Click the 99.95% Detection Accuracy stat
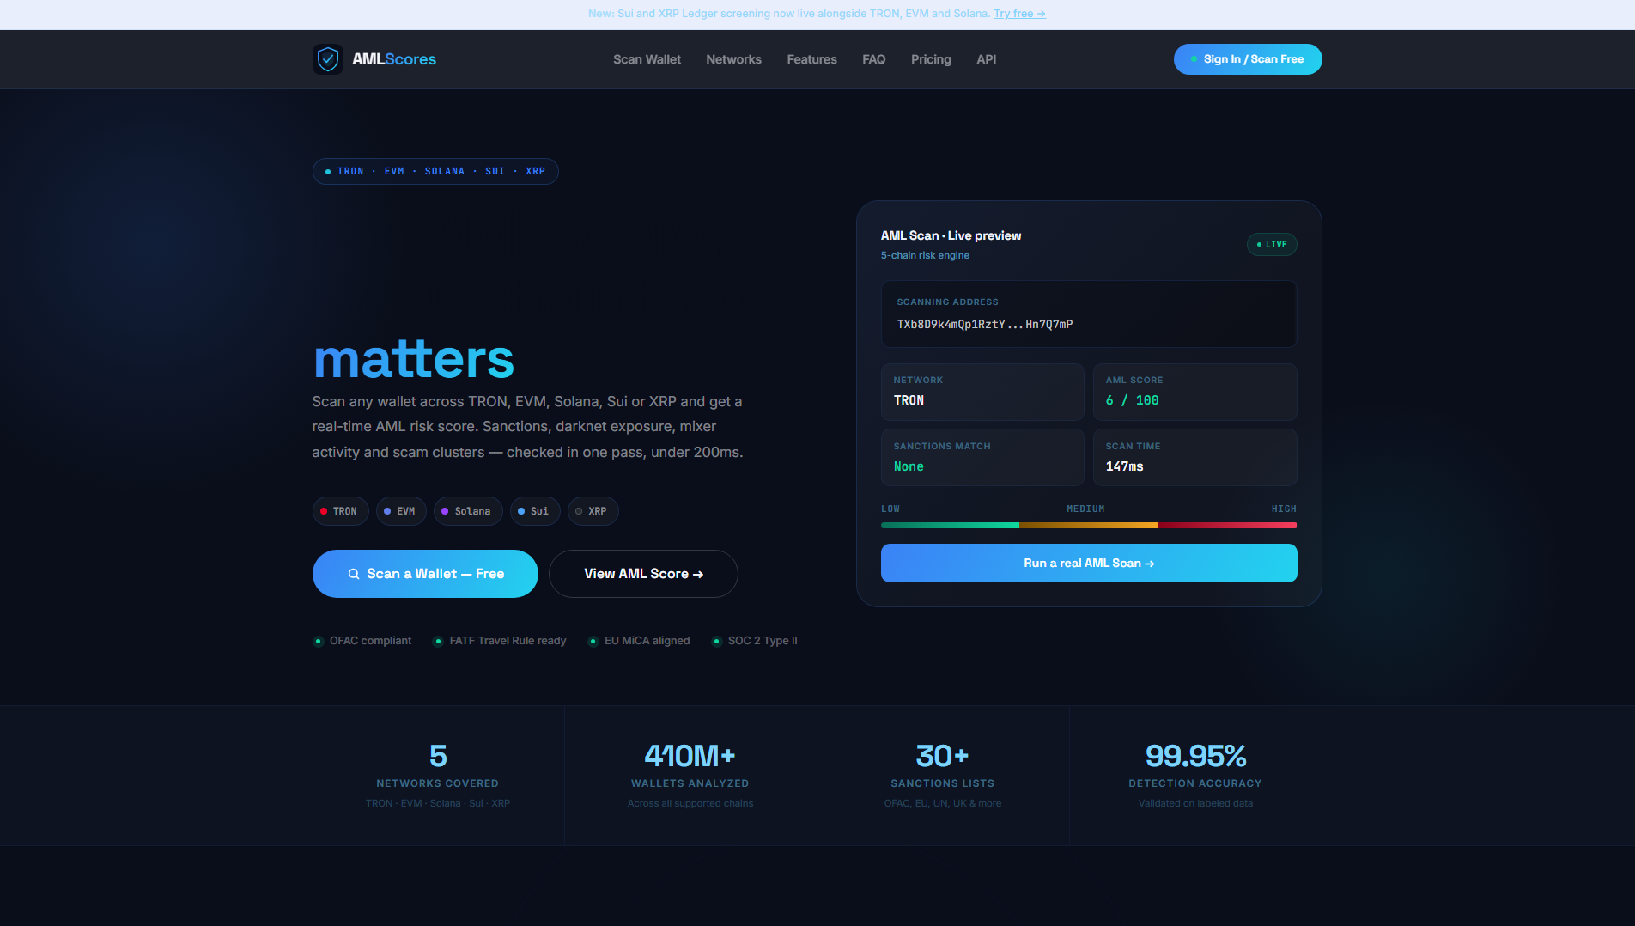1635x926 pixels. click(x=1195, y=776)
